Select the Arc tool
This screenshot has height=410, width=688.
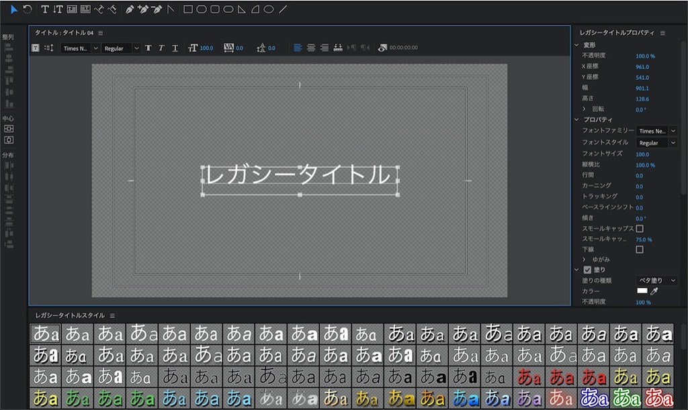tap(255, 9)
